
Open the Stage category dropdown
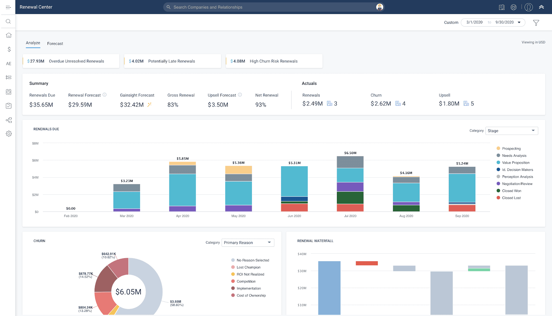pos(511,131)
